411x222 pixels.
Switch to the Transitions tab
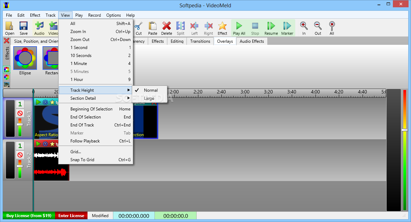(200, 41)
